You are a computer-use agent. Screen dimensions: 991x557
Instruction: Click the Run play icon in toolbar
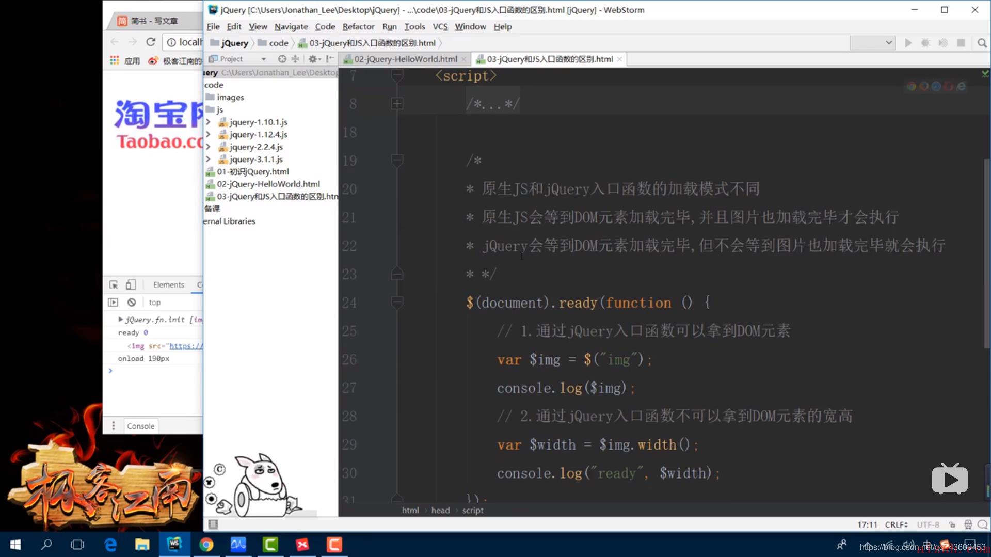coord(908,43)
